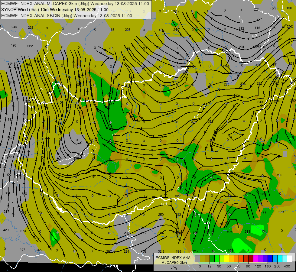The height and width of the screenshot is (272, 296).
Task: Click the map value 195
Action: pyautogui.click(x=14, y=45)
